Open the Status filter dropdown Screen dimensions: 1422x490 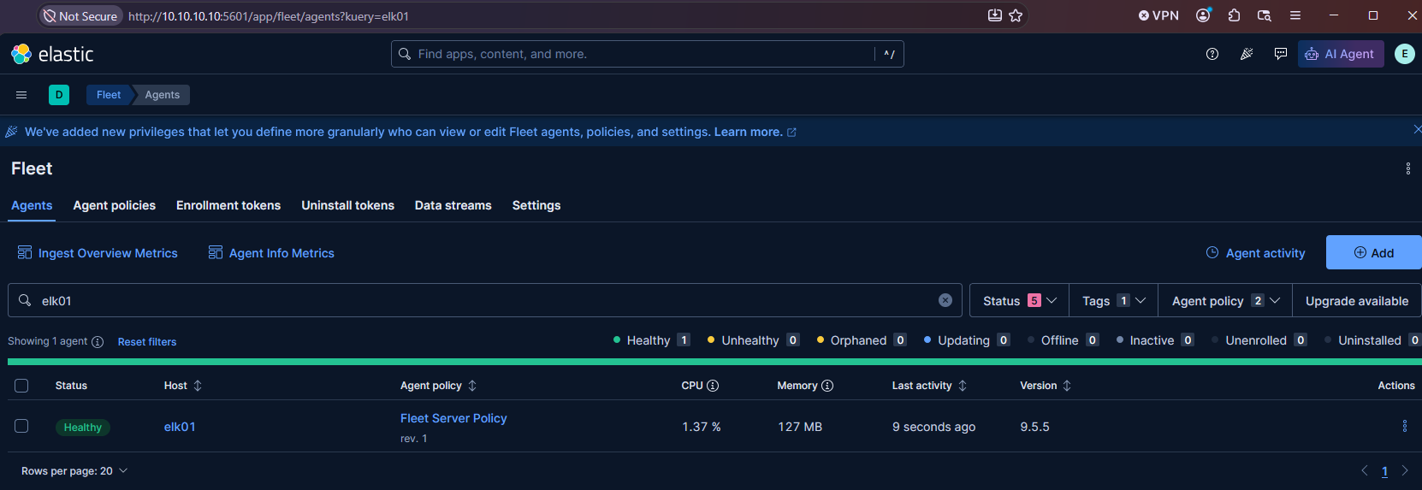click(x=1019, y=300)
